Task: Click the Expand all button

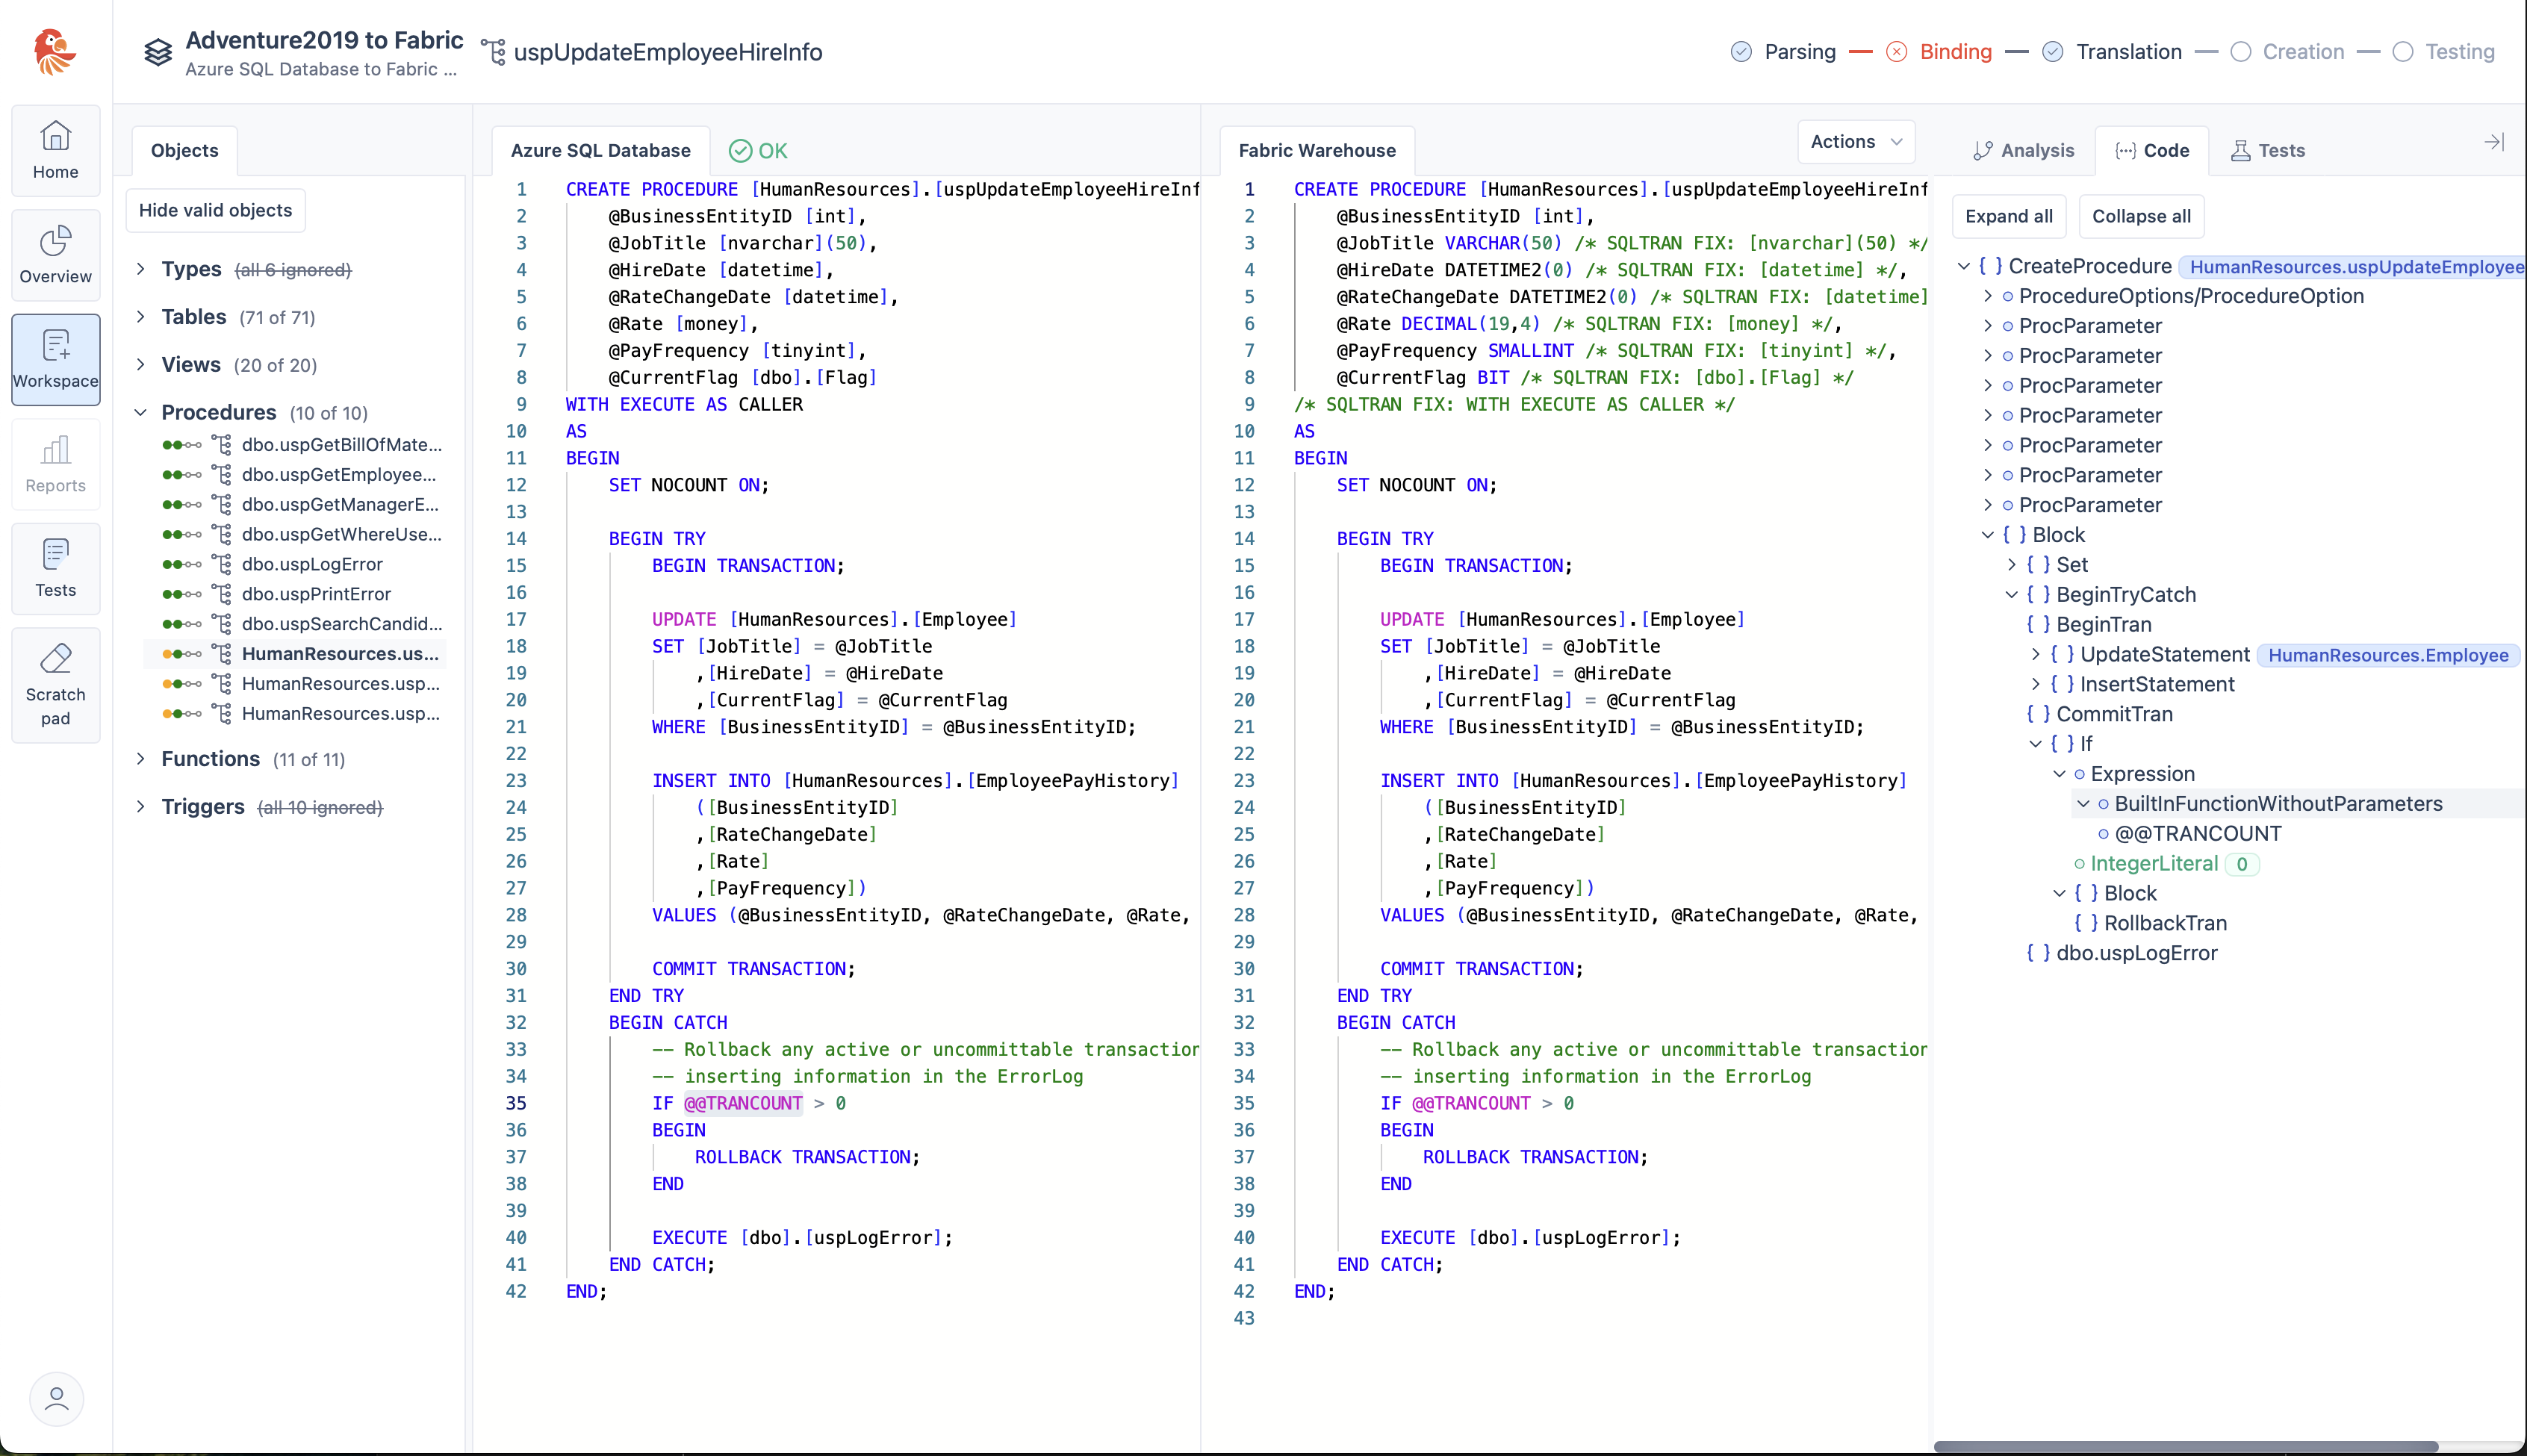Action: (x=2008, y=216)
